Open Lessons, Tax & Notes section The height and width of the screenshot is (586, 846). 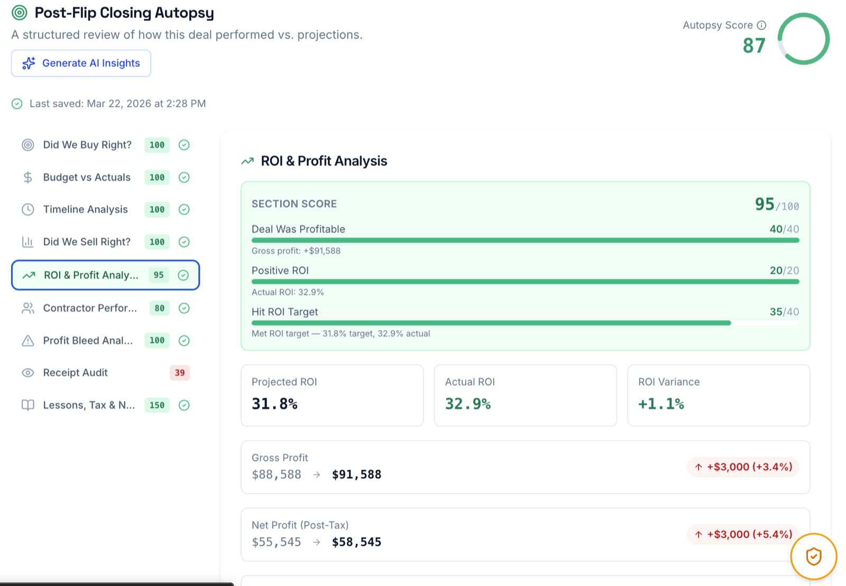pos(106,405)
